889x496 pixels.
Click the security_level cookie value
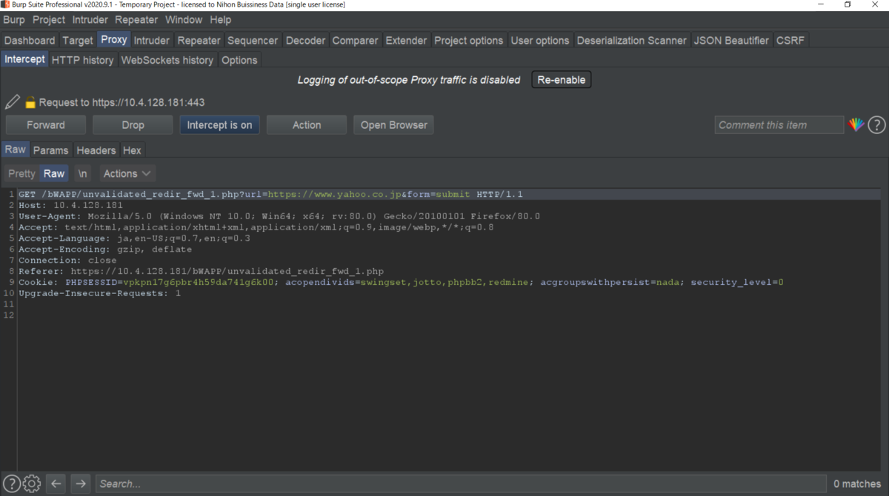click(x=781, y=283)
